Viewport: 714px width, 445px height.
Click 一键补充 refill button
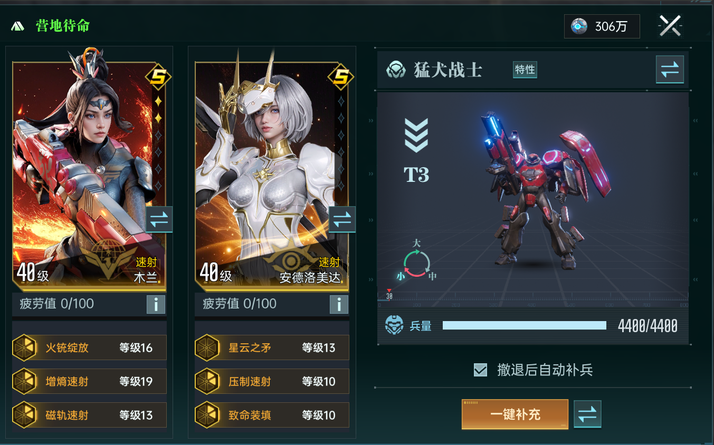pyautogui.click(x=515, y=414)
